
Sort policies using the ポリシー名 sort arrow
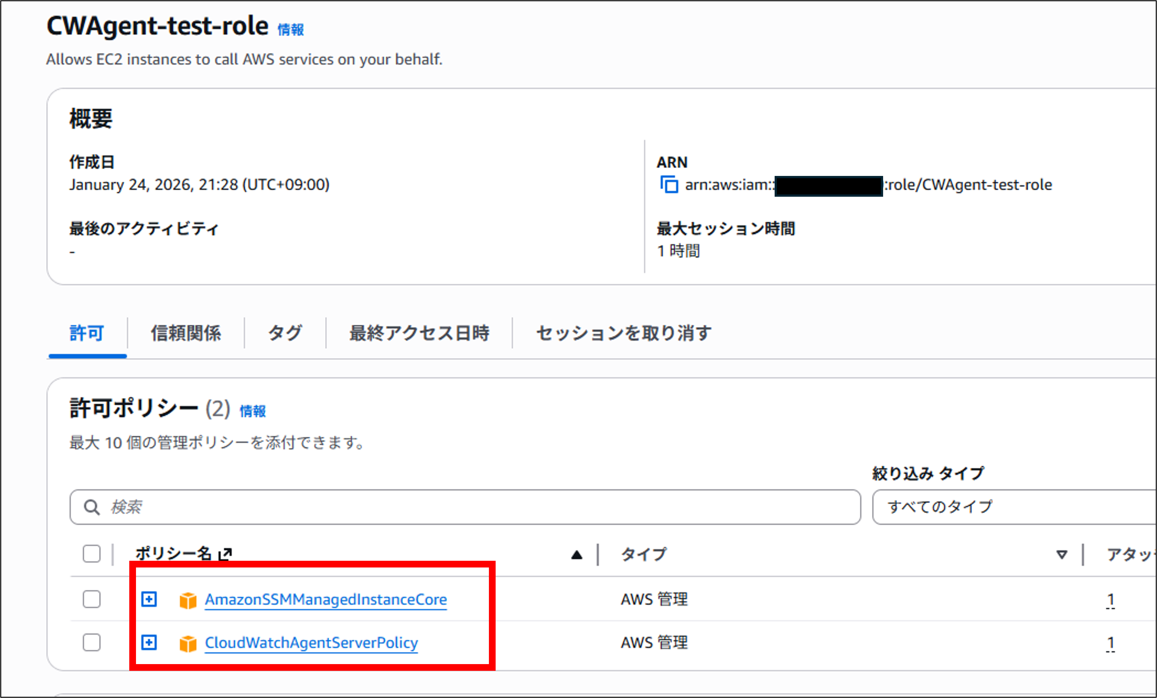pos(577,554)
